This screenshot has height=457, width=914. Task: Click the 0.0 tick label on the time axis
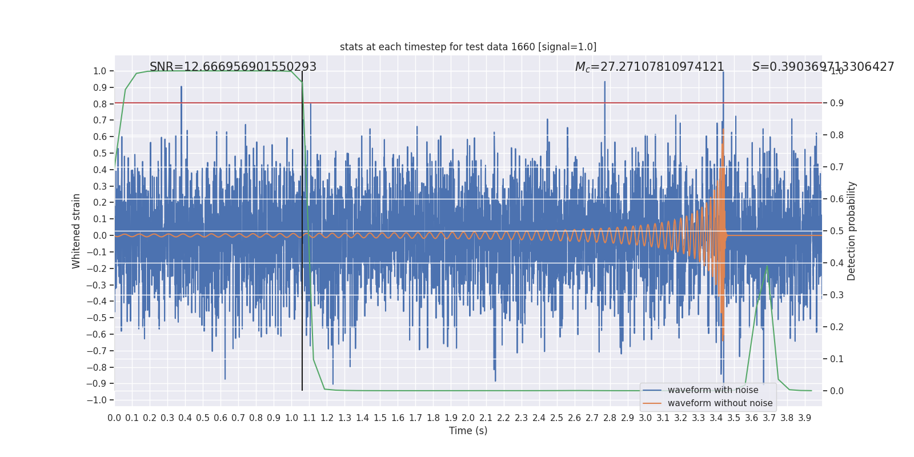pyautogui.click(x=114, y=418)
